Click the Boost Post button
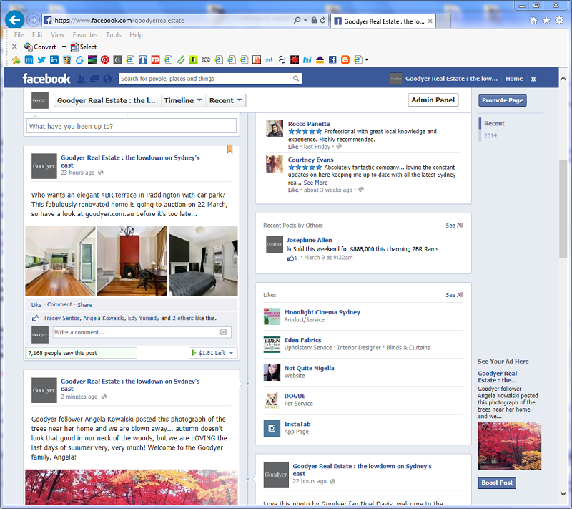 [497, 483]
